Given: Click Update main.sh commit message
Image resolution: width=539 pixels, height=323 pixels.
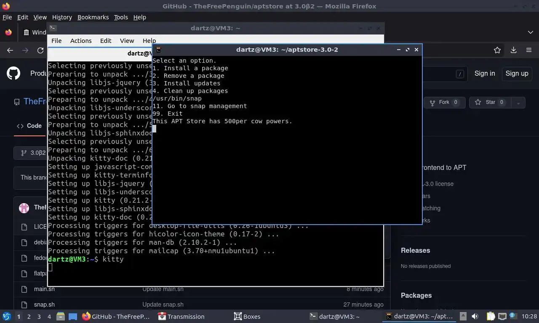Looking at the screenshot, I should pos(163,289).
